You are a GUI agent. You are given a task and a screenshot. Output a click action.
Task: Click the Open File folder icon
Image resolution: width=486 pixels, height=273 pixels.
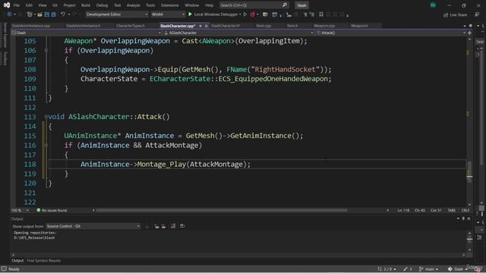(x=39, y=14)
